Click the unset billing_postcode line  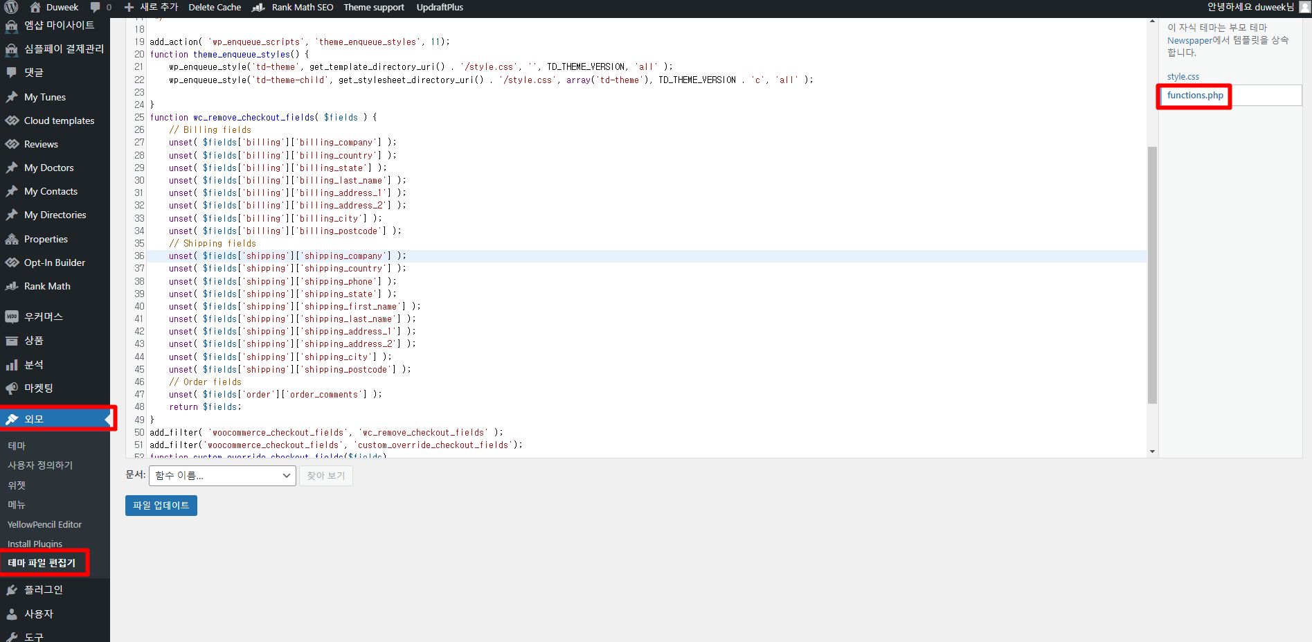click(285, 231)
